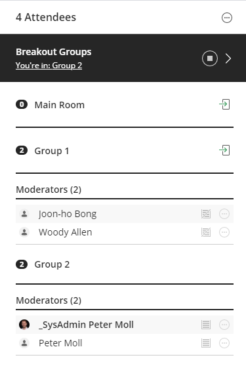Click _SysAdmin Peter Moll's chat status icon

(x=206, y=325)
